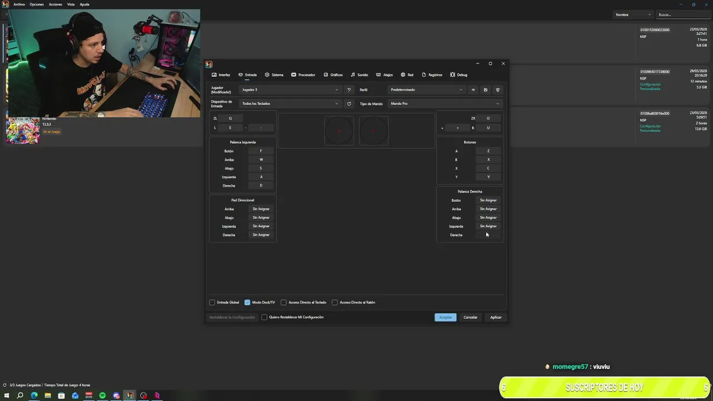Tick Quiero Restablecer Mi Configuración

coord(264,317)
